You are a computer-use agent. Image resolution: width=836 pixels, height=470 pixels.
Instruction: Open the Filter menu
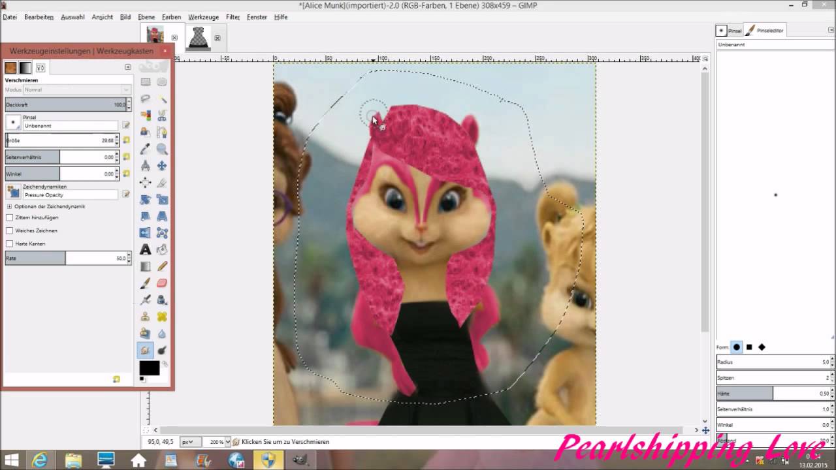233,17
